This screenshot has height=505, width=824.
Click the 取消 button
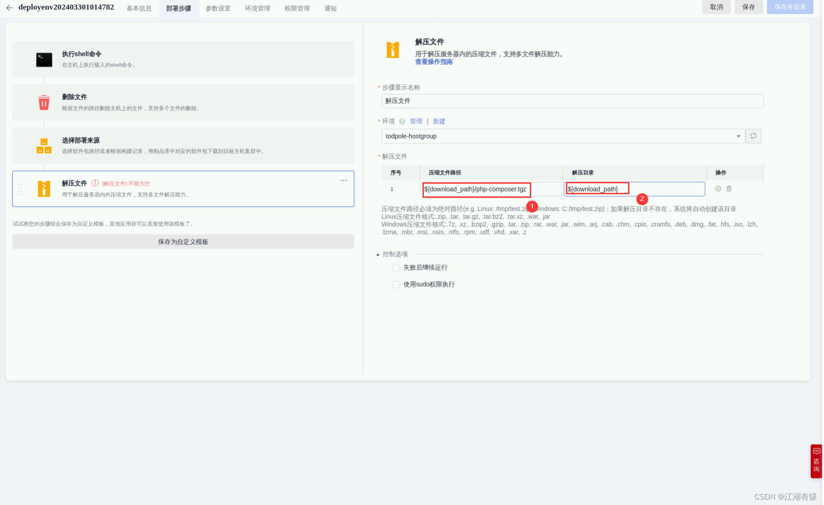[x=716, y=7]
